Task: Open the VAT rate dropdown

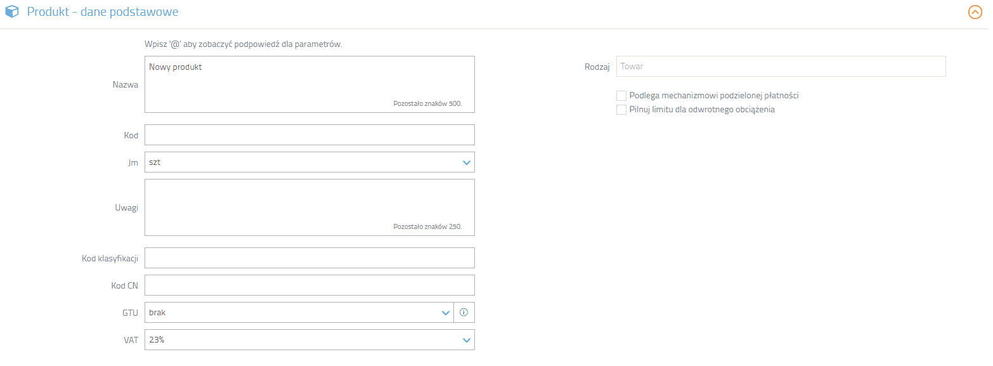Action: tap(309, 340)
